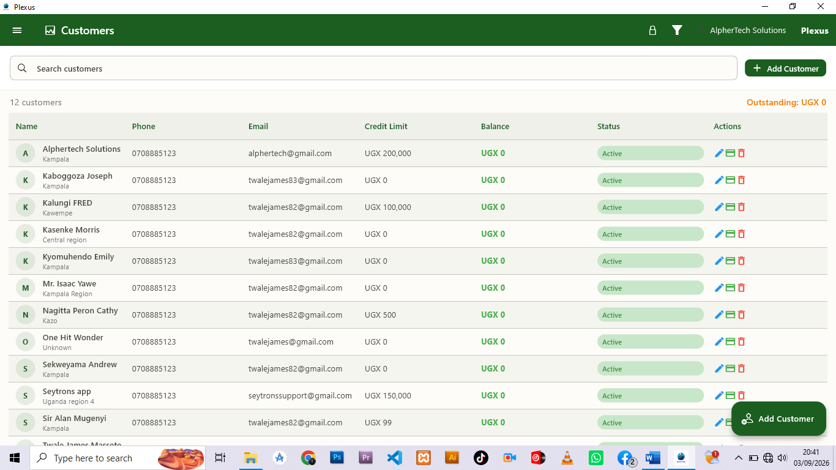Open card icon for One Hit Wonder

(730, 341)
